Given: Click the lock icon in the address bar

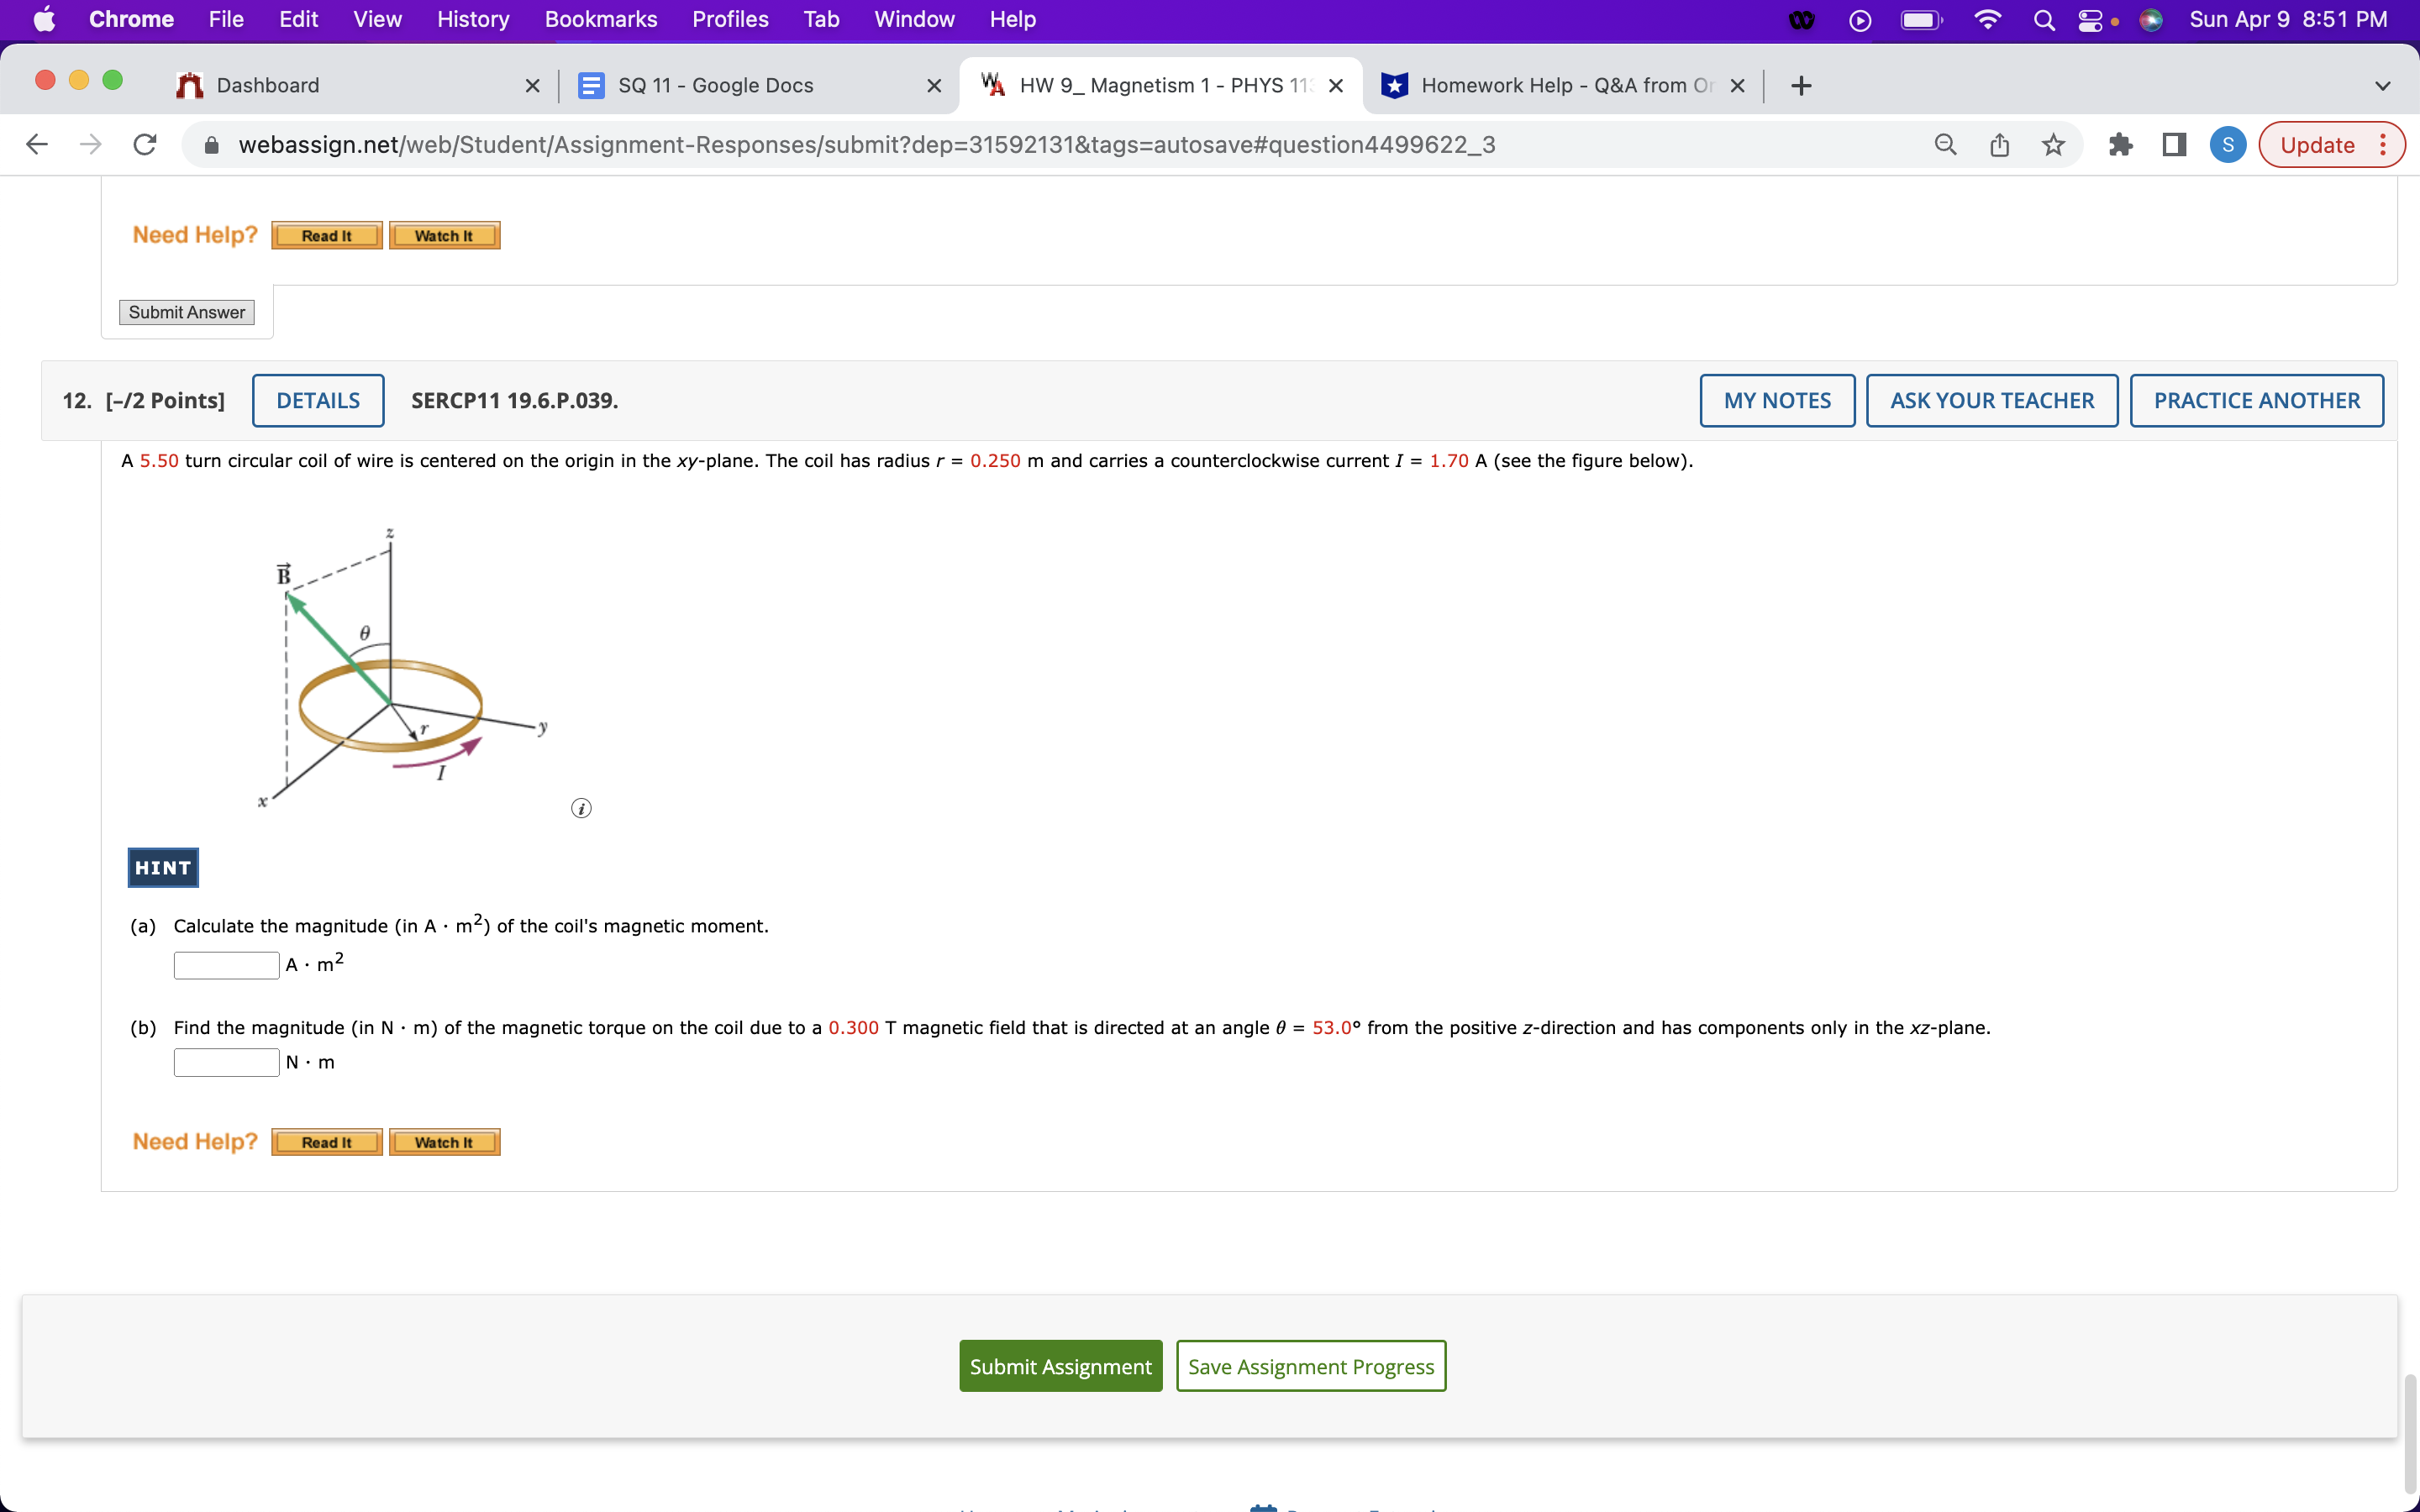Looking at the screenshot, I should [211, 144].
